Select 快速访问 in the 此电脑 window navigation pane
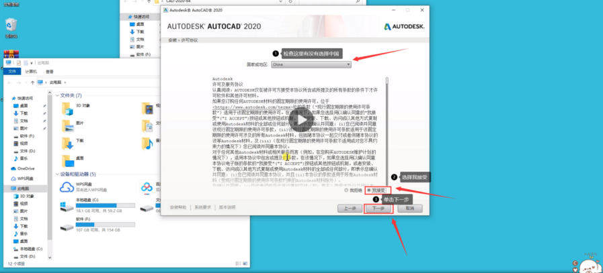 point(22,99)
